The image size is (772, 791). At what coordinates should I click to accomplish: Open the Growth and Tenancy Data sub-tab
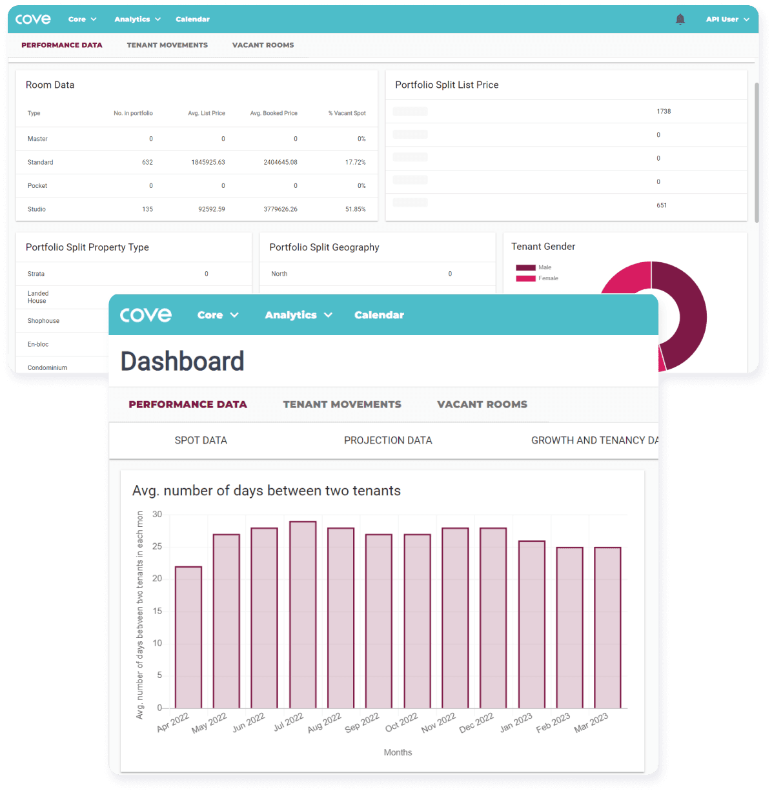pos(594,440)
